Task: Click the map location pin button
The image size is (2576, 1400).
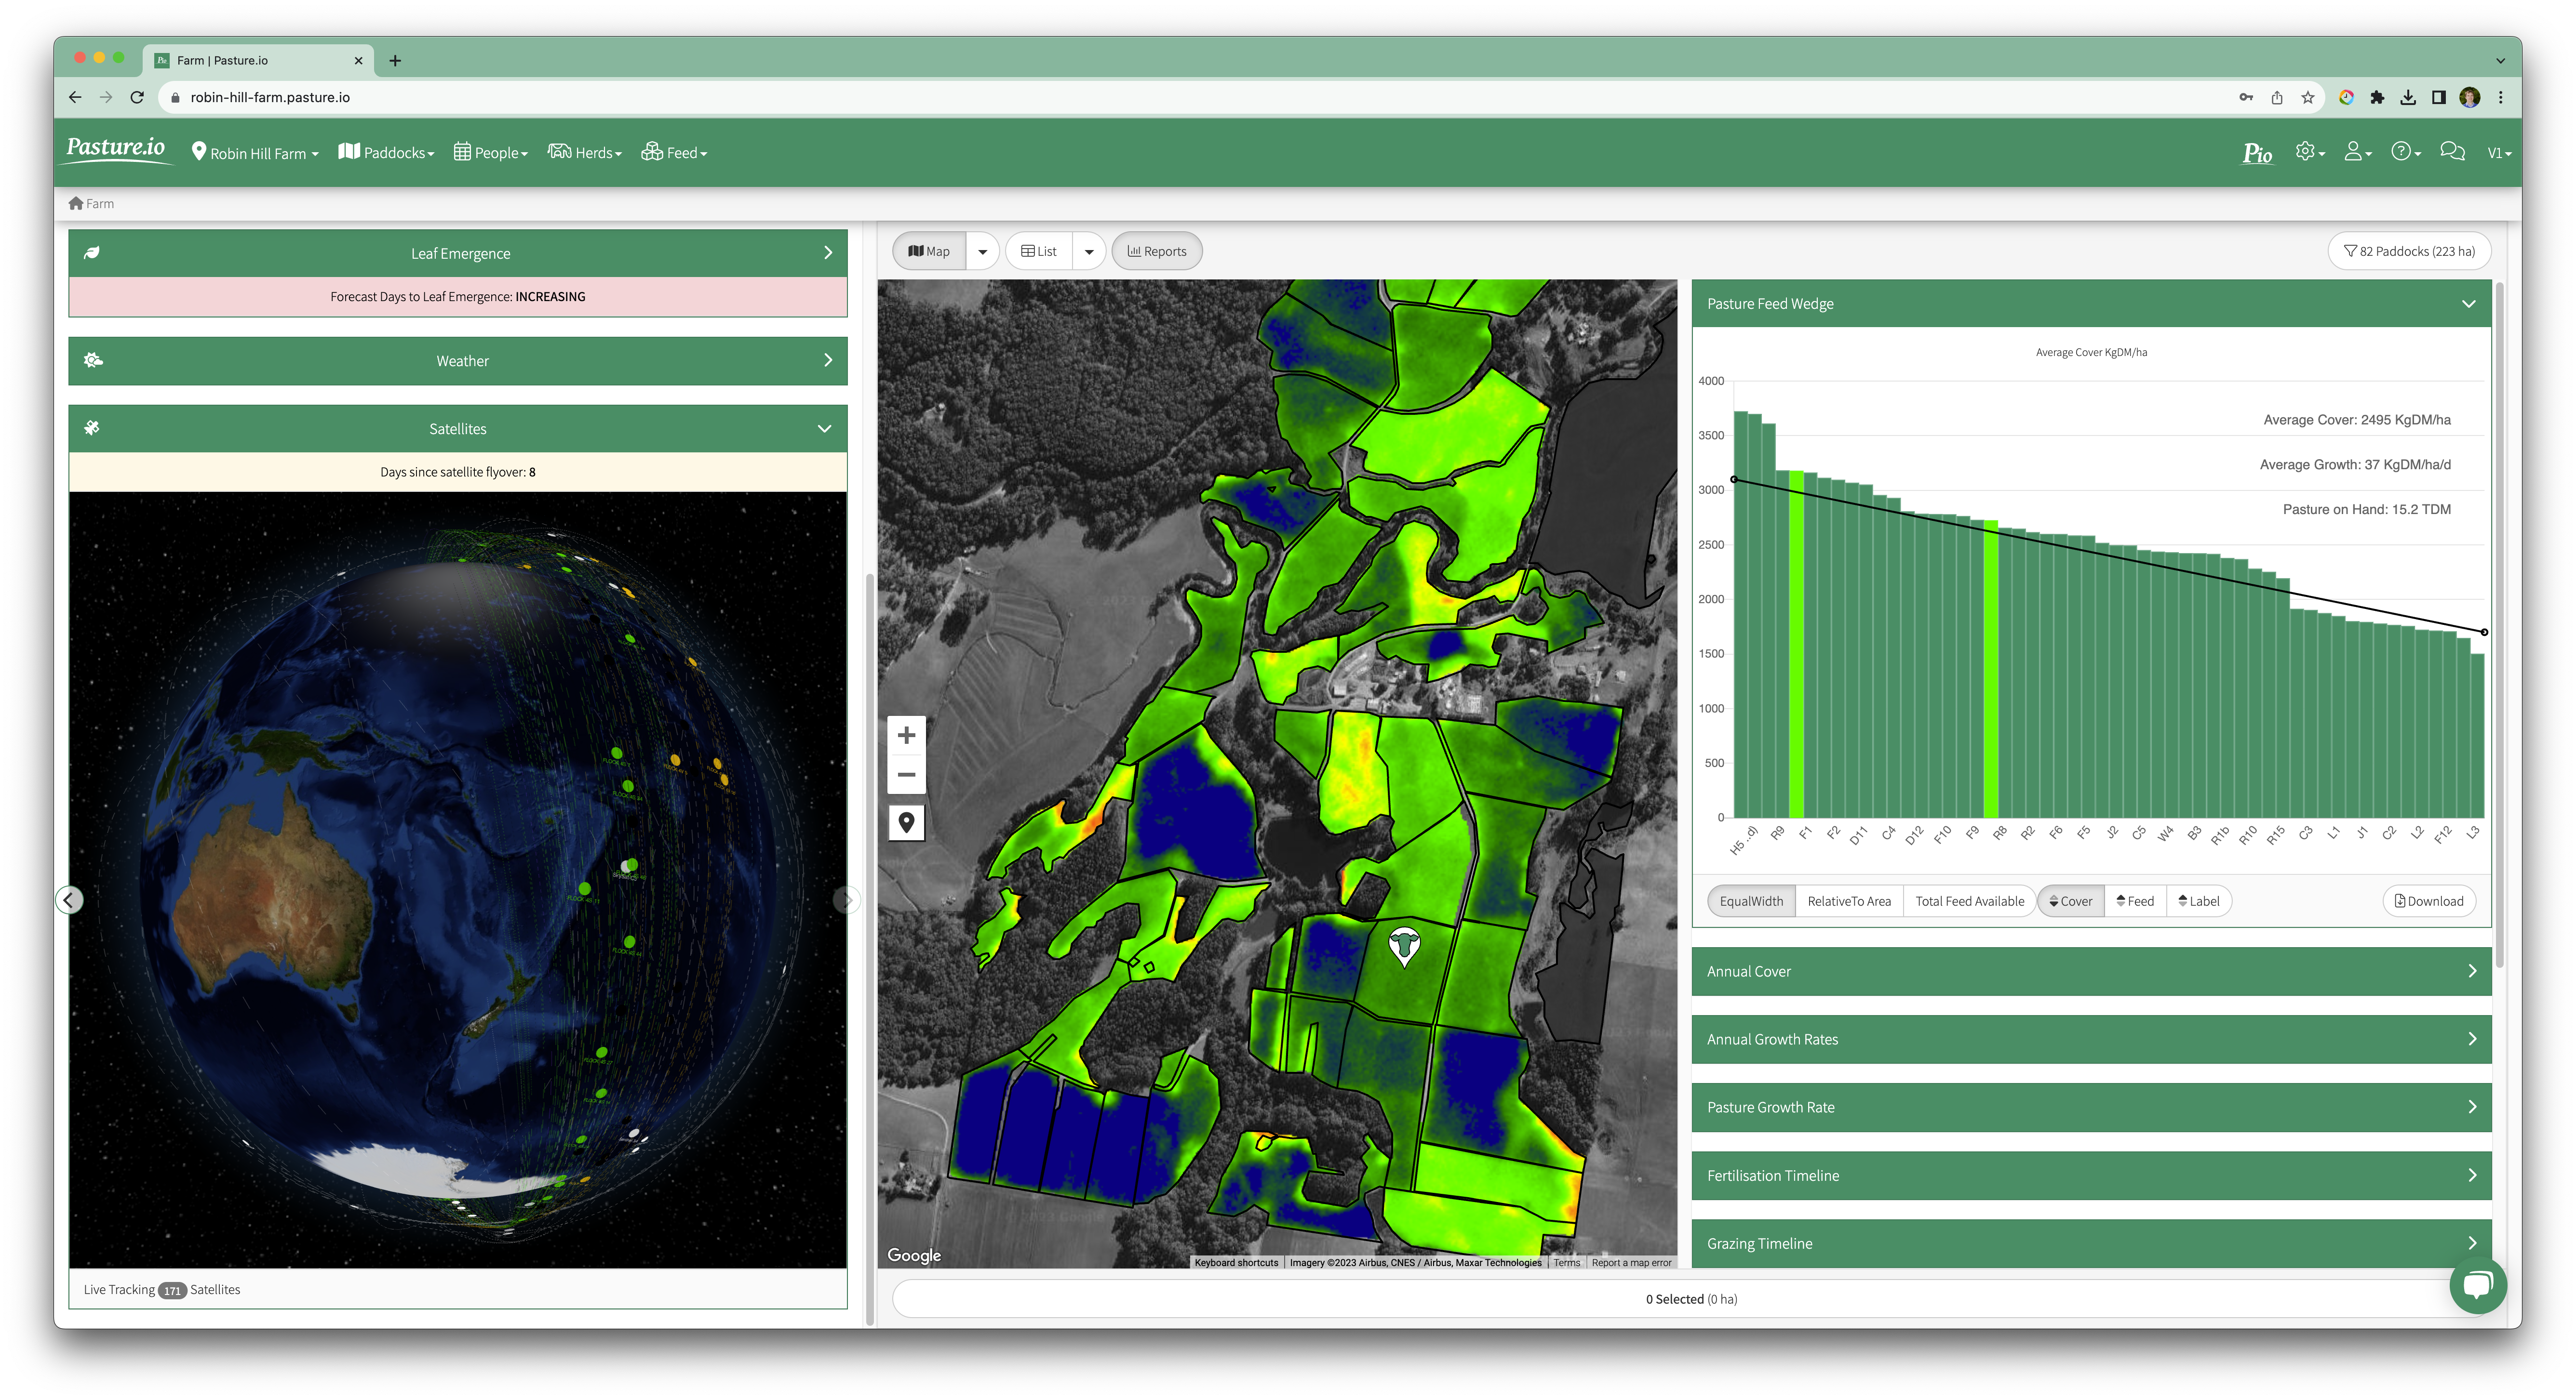Action: point(906,822)
